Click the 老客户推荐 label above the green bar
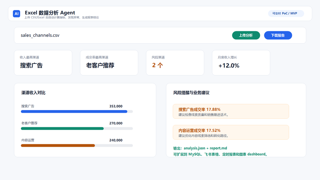 pos(29,123)
